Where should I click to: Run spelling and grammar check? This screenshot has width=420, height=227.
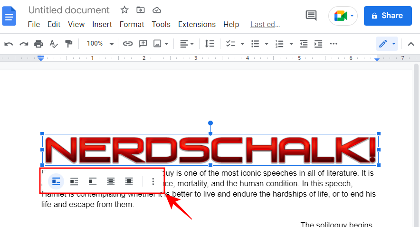54,44
